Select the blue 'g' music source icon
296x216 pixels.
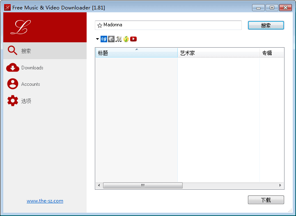click(x=104, y=39)
